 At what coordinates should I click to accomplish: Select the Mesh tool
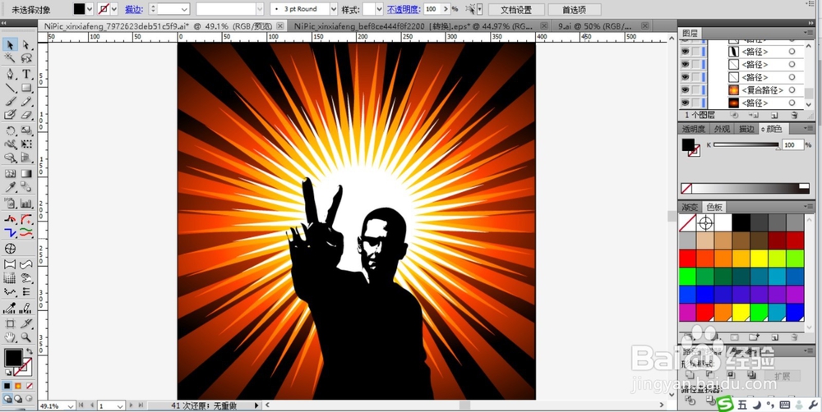[x=10, y=173]
